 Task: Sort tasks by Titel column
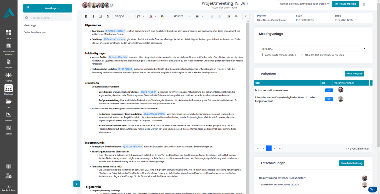coord(287,83)
